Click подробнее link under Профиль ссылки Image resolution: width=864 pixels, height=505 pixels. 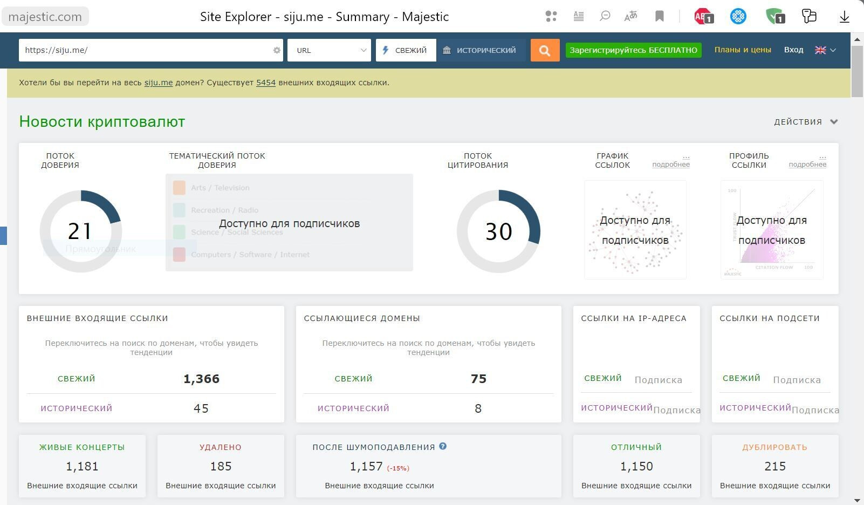[x=807, y=165]
